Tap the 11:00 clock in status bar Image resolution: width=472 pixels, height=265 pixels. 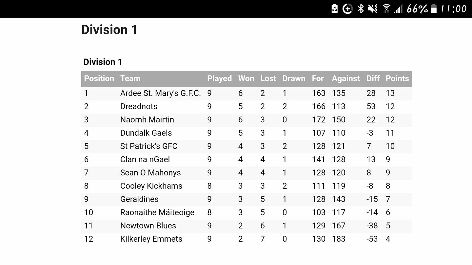click(454, 9)
